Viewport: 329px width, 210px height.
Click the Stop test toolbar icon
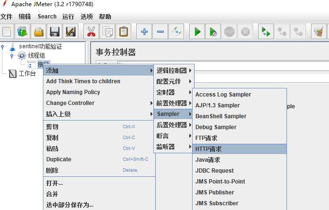coord(229,32)
